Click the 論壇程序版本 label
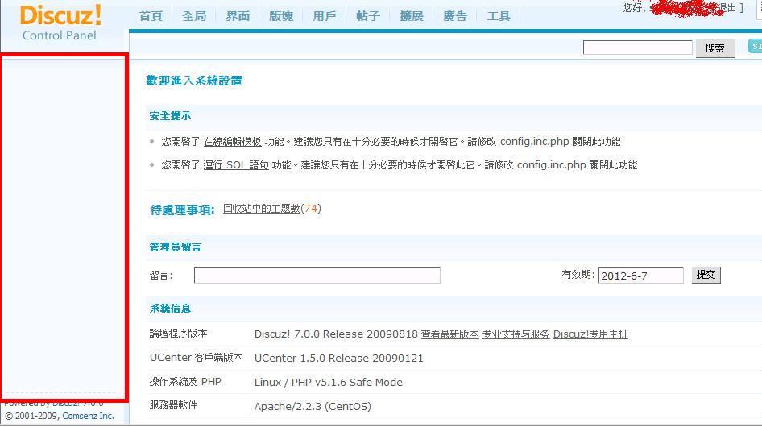The width and height of the screenshot is (762, 427). 178,334
